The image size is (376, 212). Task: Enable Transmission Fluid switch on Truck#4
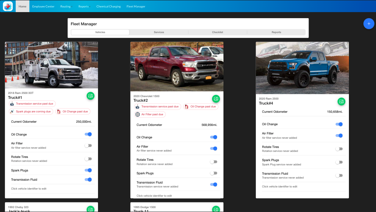339,175
